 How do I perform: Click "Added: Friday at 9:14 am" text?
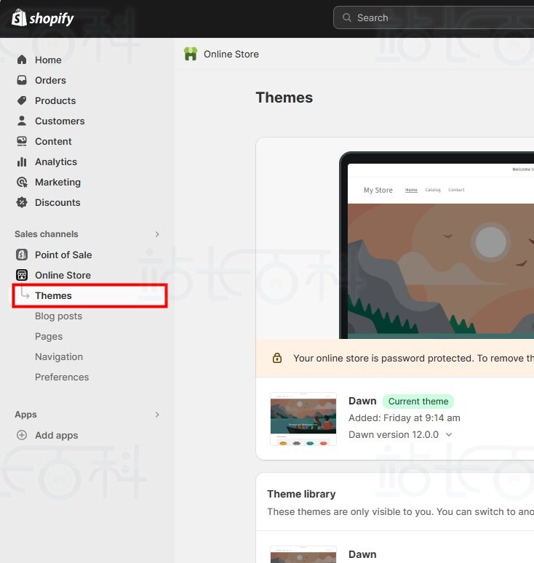pos(405,418)
